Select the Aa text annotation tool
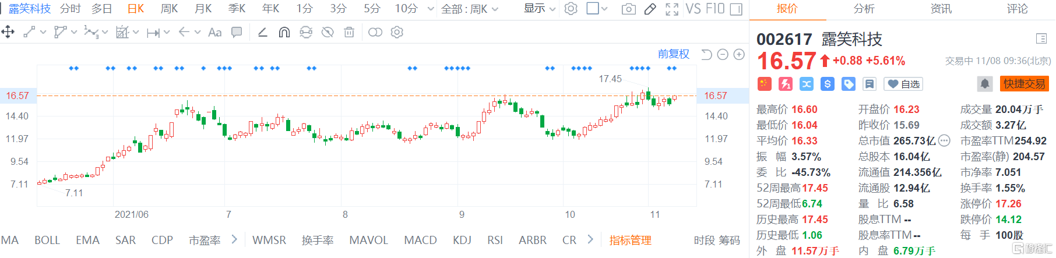 pyautogui.click(x=215, y=32)
